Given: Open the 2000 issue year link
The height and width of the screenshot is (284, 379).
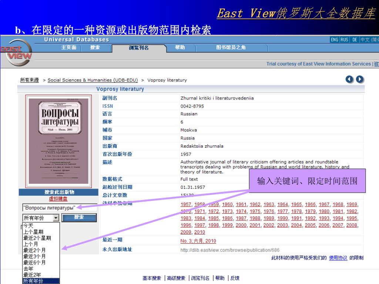Looking at the screenshot, I should pyautogui.click(x=241, y=225).
